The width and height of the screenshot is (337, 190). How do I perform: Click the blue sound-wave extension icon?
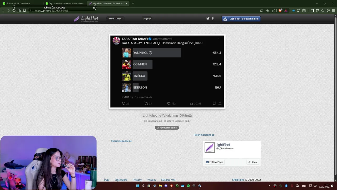[x=293, y=11]
